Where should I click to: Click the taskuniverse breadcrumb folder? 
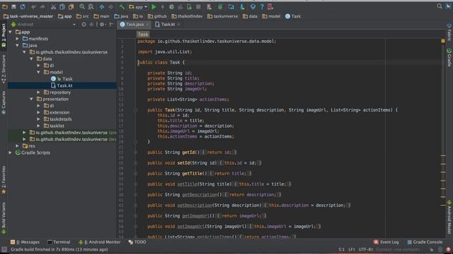click(222, 16)
